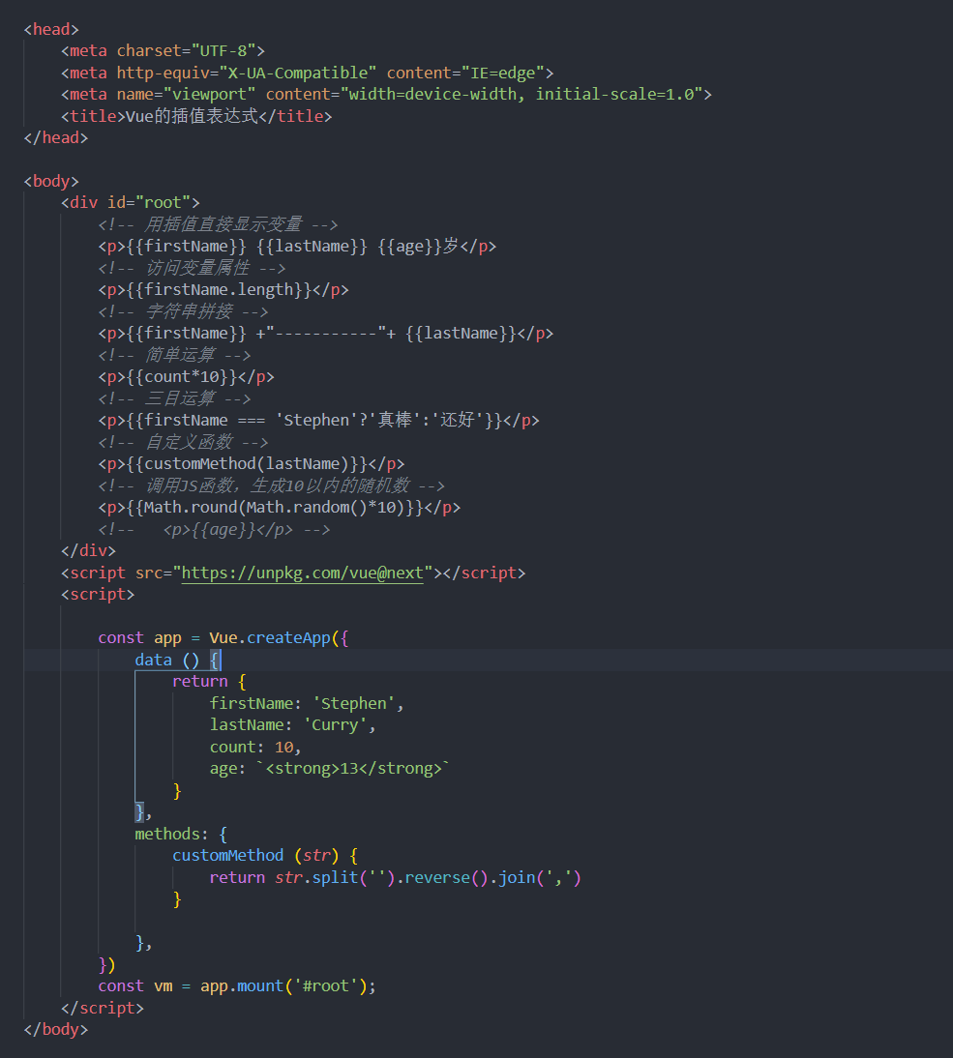
Task: Place cursor on the 'data ()' line
Action: click(x=178, y=660)
